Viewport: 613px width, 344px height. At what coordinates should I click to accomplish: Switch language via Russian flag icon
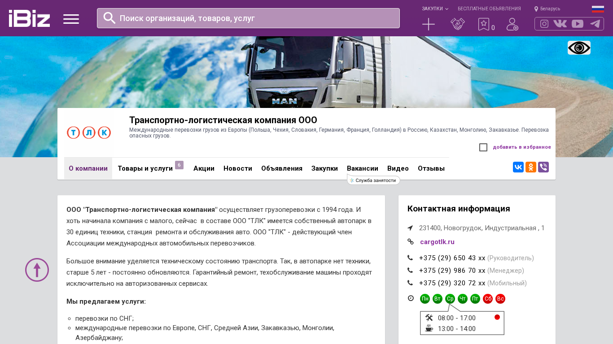coord(598,9)
